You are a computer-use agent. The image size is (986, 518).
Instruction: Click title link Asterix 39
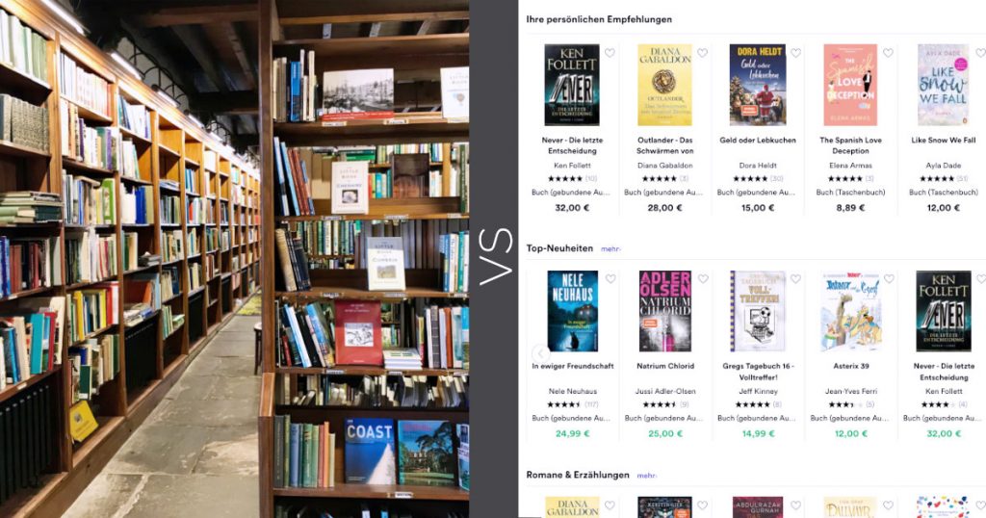(x=851, y=366)
